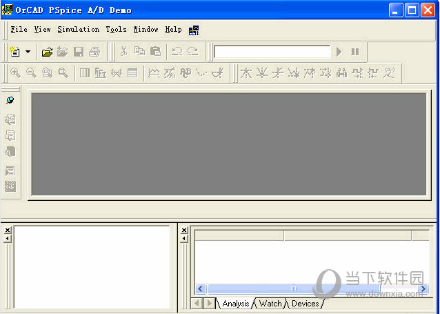
Task: Click the Cursor Peak icon
Action: 246,73
